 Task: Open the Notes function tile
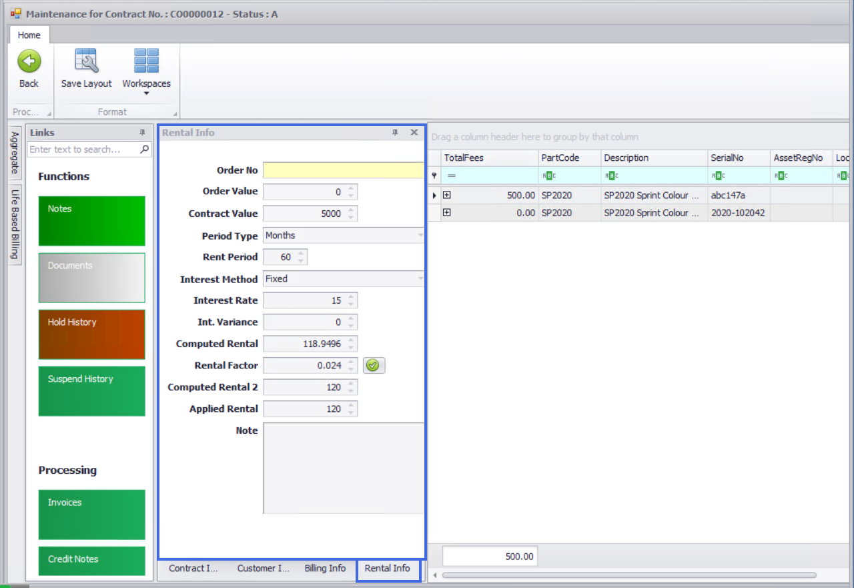pyautogui.click(x=91, y=221)
